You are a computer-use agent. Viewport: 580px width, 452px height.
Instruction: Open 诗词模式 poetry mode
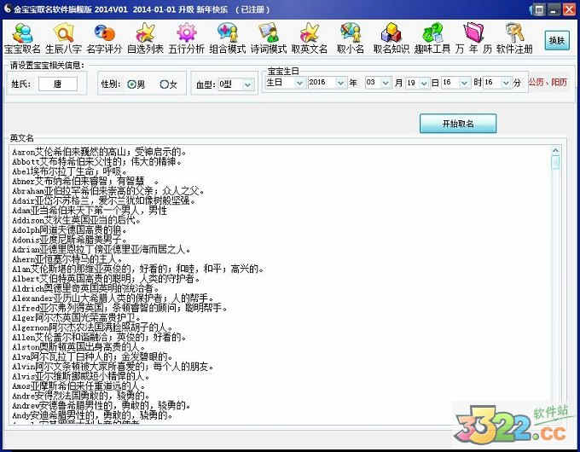[x=269, y=38]
